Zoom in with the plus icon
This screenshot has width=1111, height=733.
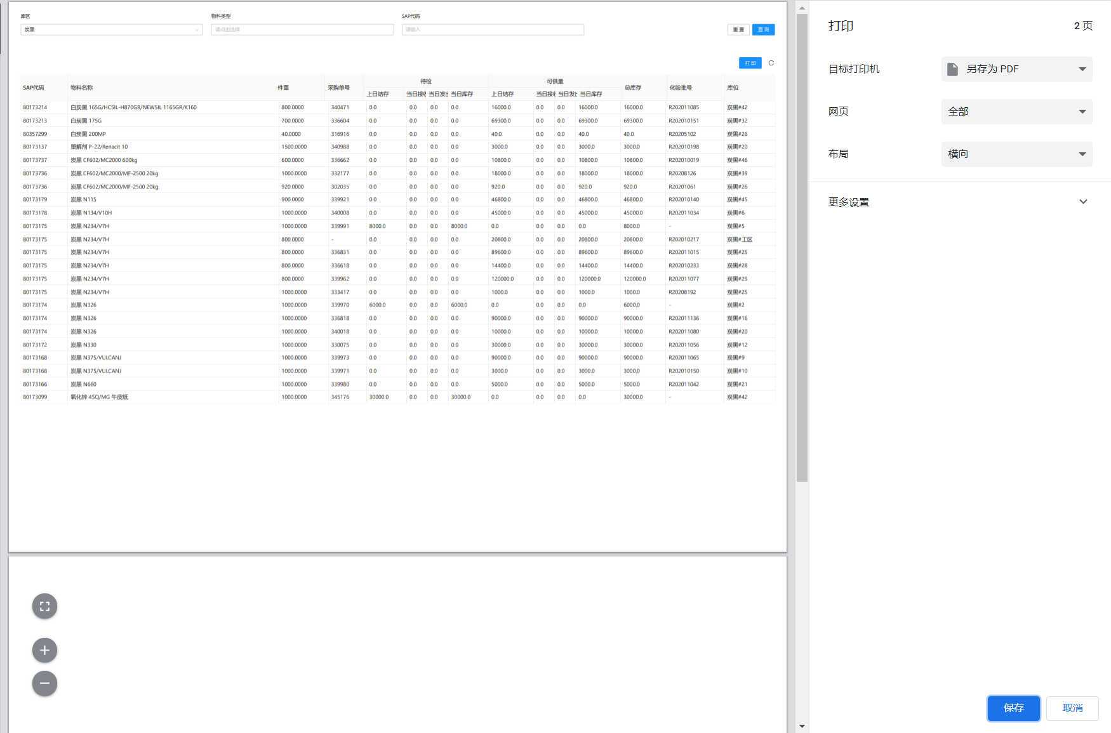coord(44,650)
